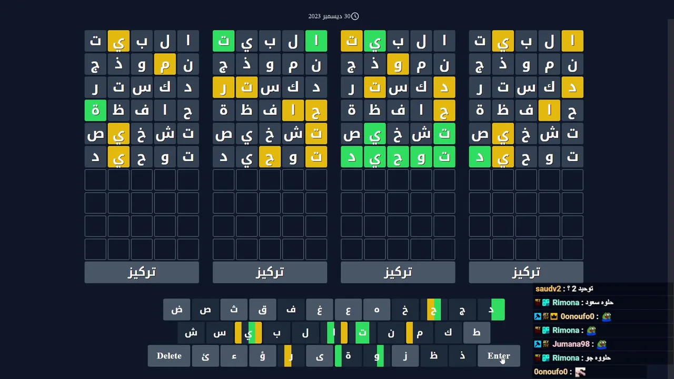The width and height of the screenshot is (674, 379).
Task: Tap the ك key on the keyboard
Action: (x=448, y=333)
